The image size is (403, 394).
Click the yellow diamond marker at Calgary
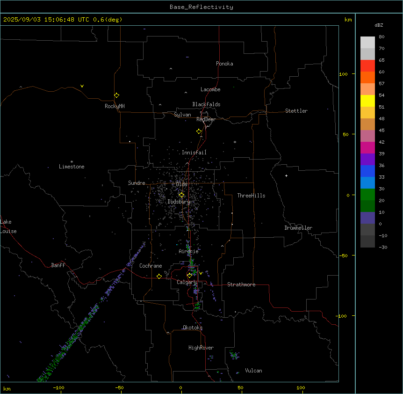pyautogui.click(x=189, y=276)
